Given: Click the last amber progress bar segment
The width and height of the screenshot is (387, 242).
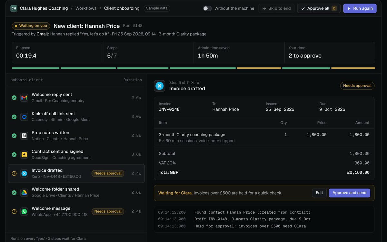Looking at the screenshot, I should (353, 68).
